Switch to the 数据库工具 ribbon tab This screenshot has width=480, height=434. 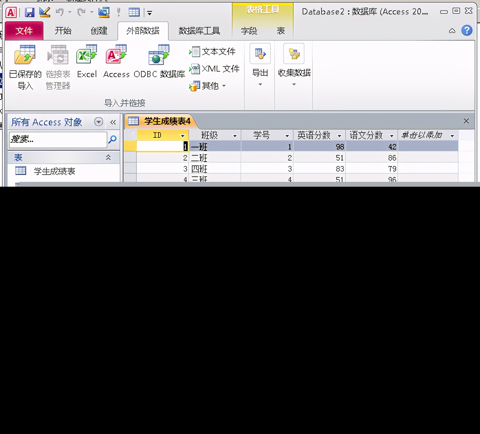(x=199, y=31)
